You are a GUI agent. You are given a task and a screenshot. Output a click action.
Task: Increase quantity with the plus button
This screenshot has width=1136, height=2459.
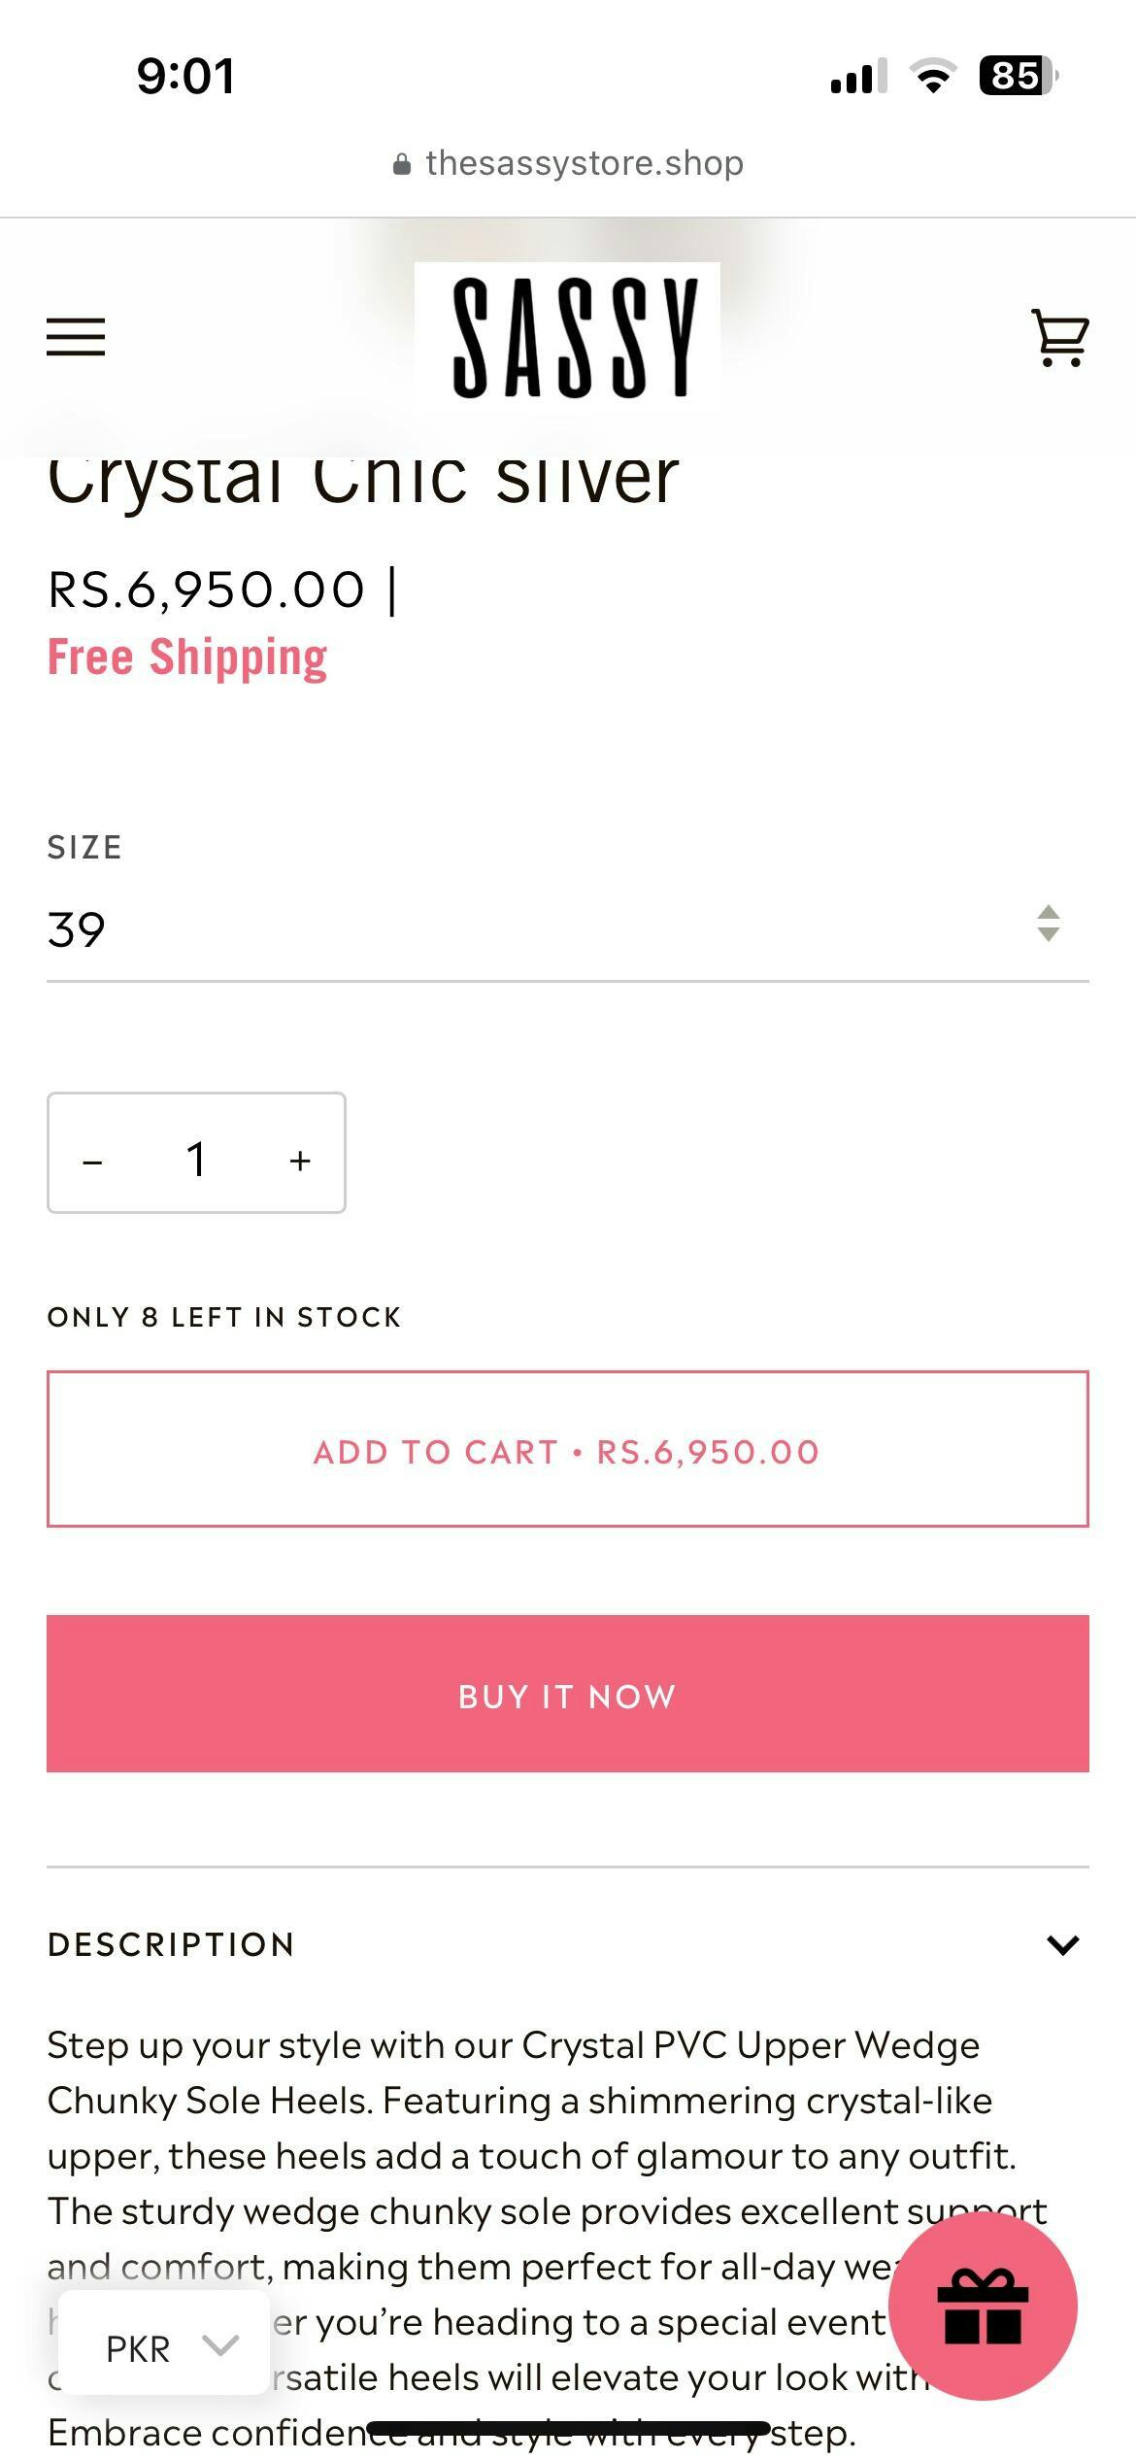(300, 1160)
